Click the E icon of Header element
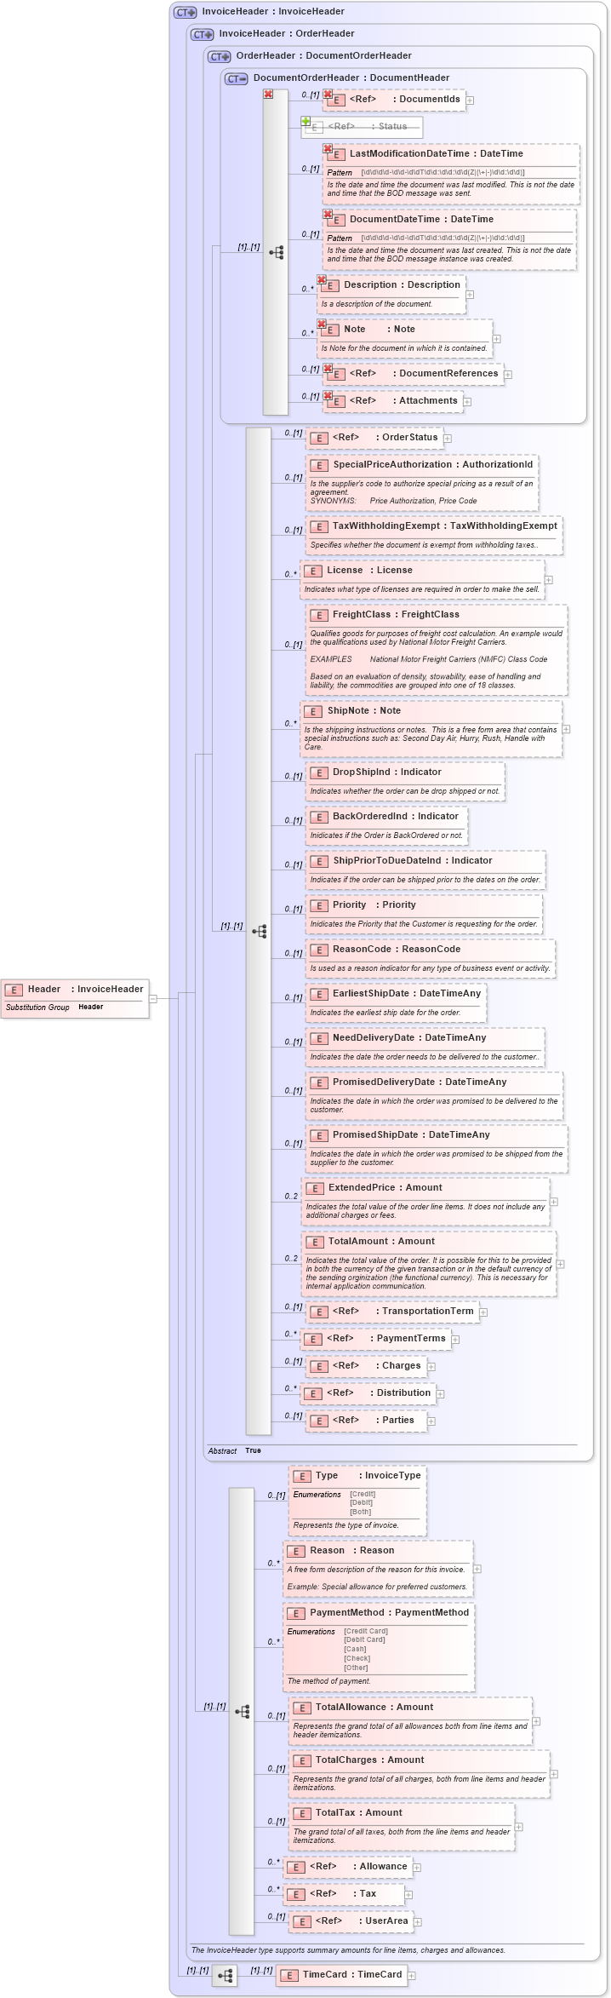The width and height of the screenshot is (611, 1998). click(x=13, y=990)
